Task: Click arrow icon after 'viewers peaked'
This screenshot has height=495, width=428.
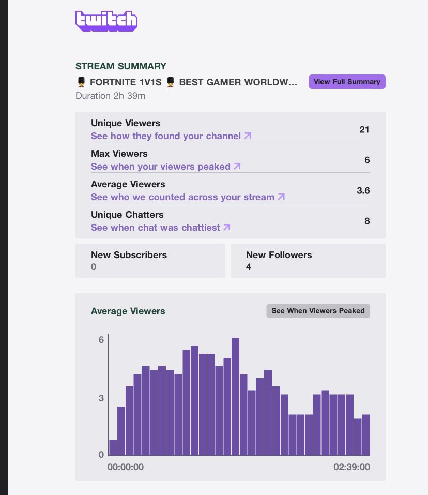Action: [x=237, y=166]
